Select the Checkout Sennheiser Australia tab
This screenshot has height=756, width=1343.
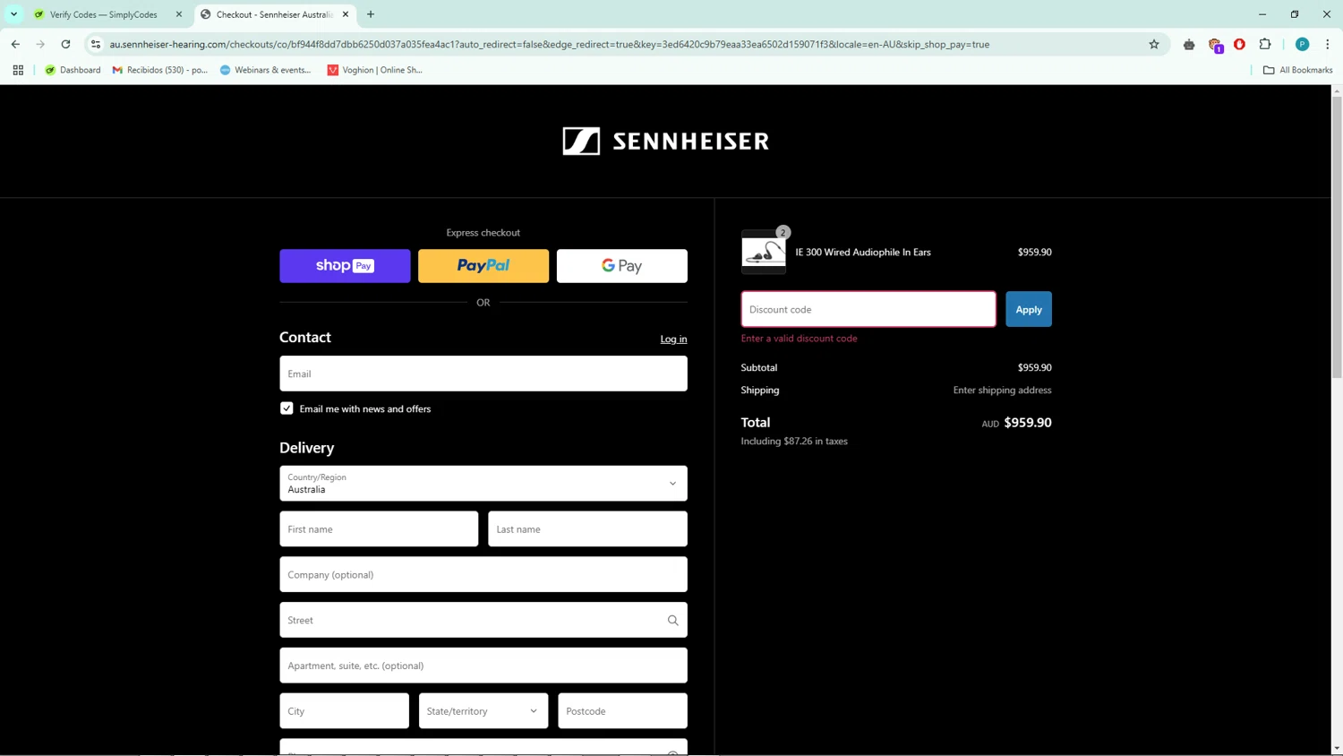coord(273,14)
